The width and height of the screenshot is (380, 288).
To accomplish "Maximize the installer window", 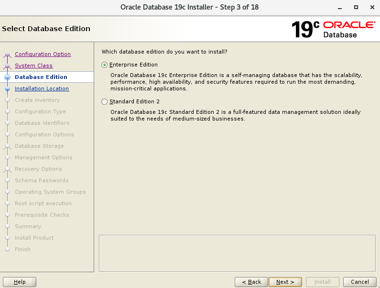I will [356, 7].
